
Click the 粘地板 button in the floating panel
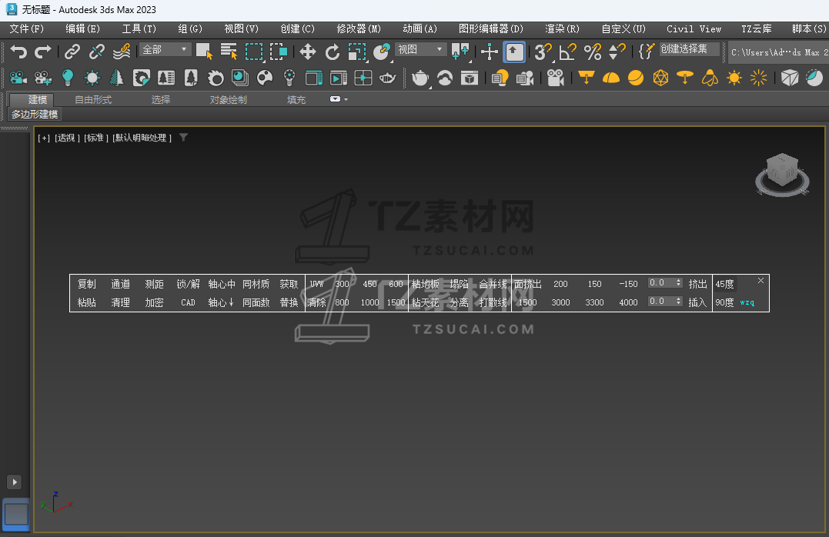(x=425, y=284)
